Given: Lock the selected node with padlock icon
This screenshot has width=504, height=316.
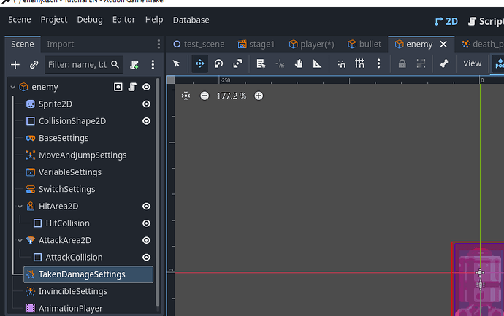Looking at the screenshot, I should 402,63.
